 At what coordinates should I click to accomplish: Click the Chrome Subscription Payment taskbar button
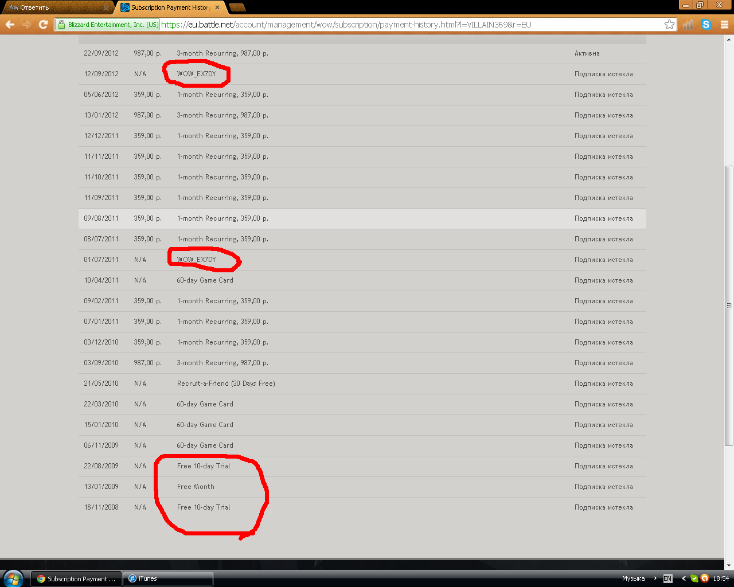pyautogui.click(x=76, y=579)
